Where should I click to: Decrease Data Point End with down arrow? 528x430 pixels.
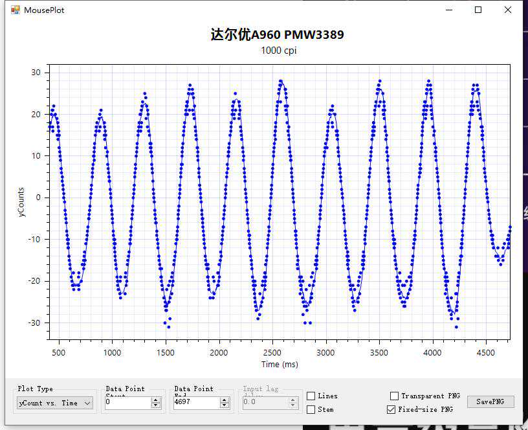[x=225, y=406]
